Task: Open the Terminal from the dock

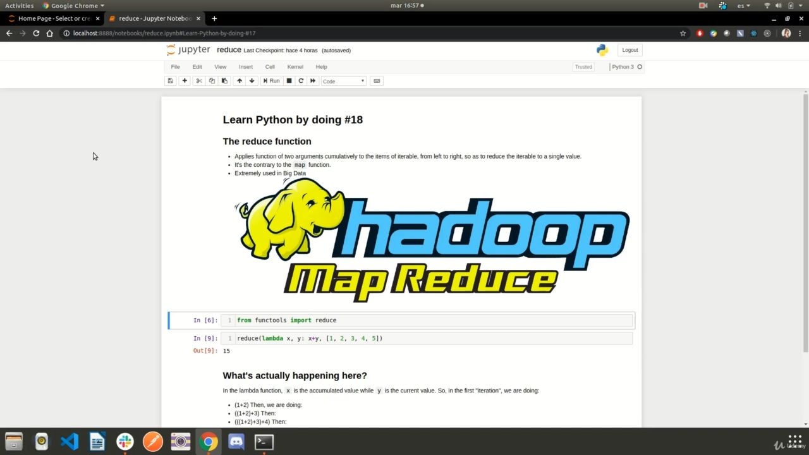Action: coord(264,441)
